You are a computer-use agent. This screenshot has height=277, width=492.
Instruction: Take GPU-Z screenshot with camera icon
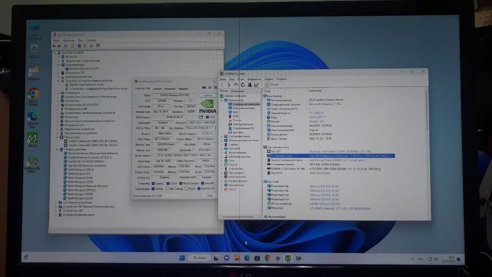(204, 87)
